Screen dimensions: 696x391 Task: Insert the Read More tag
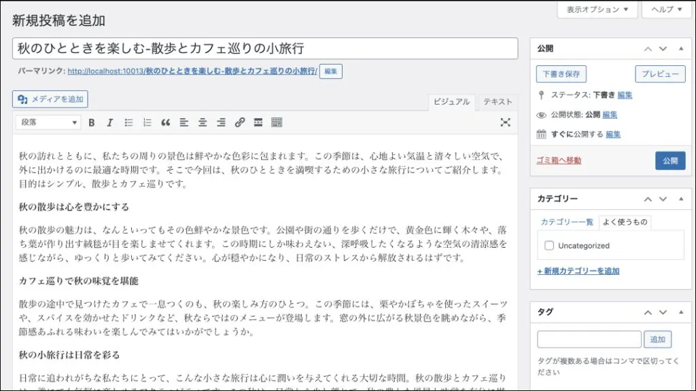258,123
